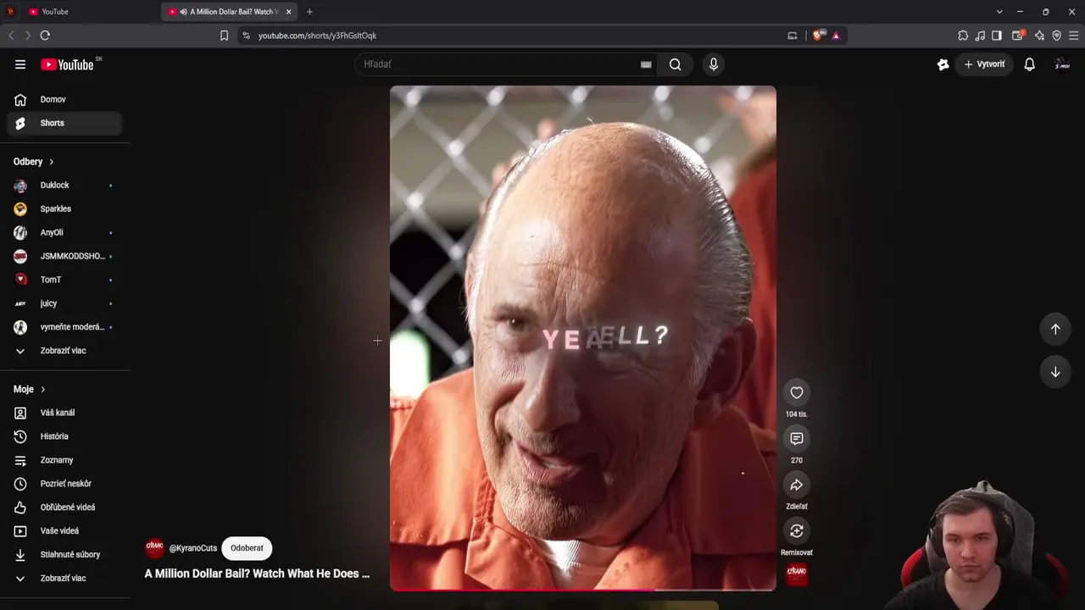Open the juicy channel subscription
The height and width of the screenshot is (610, 1085).
click(64, 303)
